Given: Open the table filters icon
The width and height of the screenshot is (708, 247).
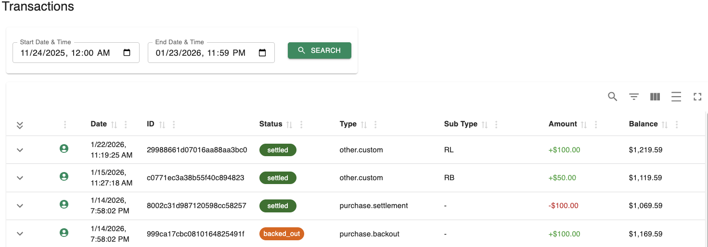Looking at the screenshot, I should click(x=634, y=97).
